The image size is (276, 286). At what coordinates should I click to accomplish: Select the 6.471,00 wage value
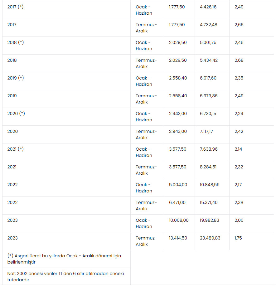click(x=177, y=202)
